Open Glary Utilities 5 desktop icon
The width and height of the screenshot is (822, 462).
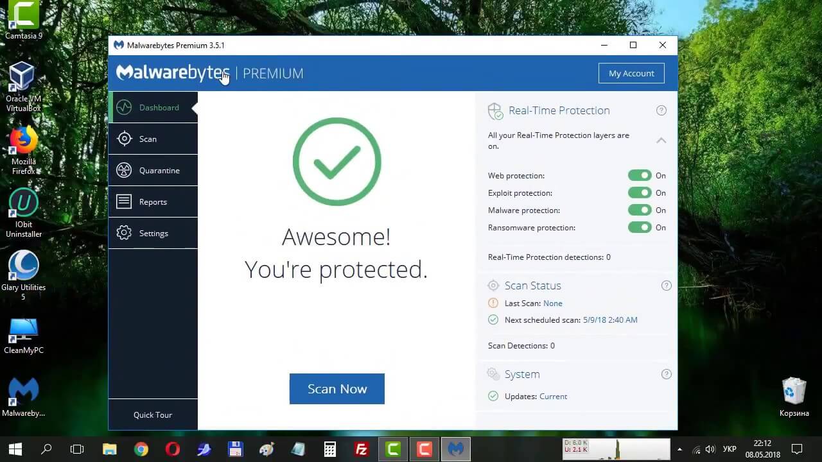[x=24, y=275]
